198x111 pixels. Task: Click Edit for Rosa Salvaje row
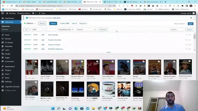pyautogui.click(x=43, y=35)
